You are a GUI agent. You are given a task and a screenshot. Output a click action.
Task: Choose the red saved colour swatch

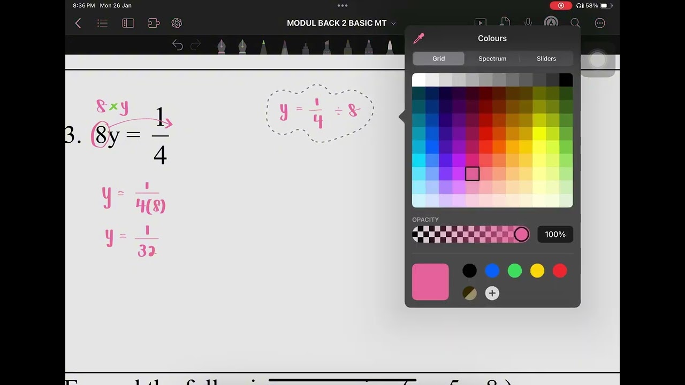click(x=560, y=271)
